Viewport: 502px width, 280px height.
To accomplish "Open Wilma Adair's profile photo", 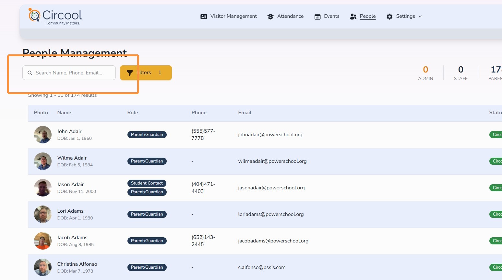I will click(x=43, y=161).
